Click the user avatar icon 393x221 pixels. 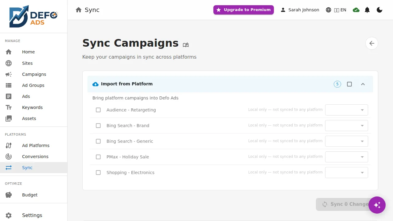coord(283,10)
